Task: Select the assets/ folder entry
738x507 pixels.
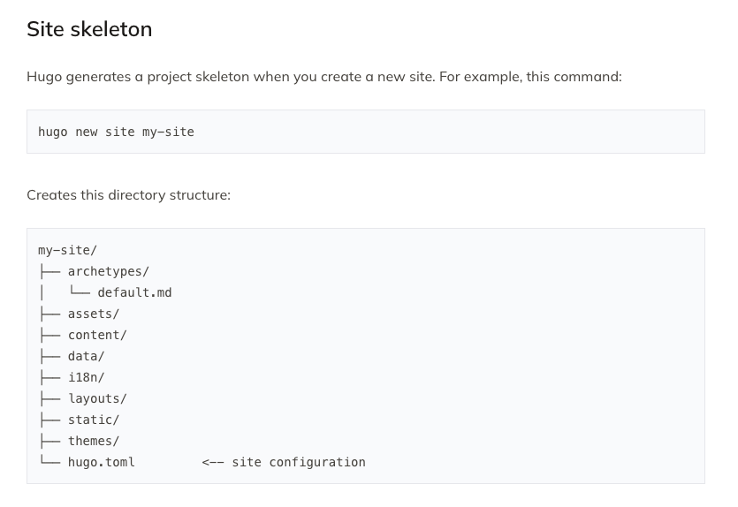Action: 93,314
